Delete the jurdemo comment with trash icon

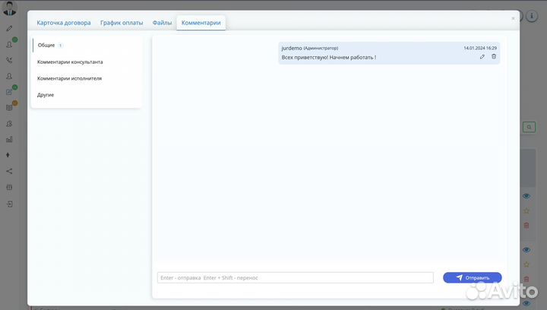pyautogui.click(x=494, y=56)
